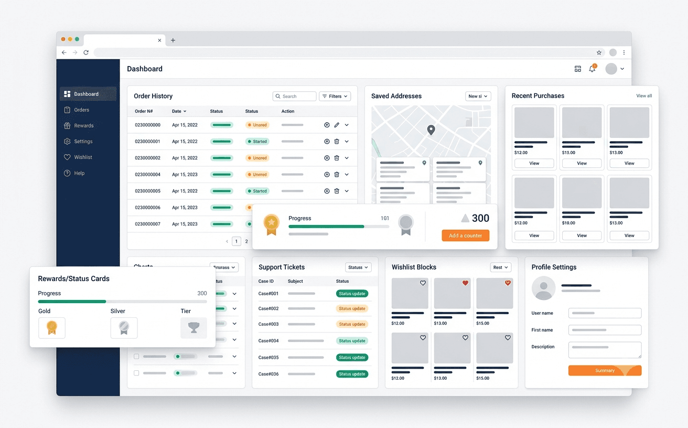Viewport: 688px width, 428px height.
Task: Click the Progress bar beside the gold medal
Action: [x=339, y=227]
